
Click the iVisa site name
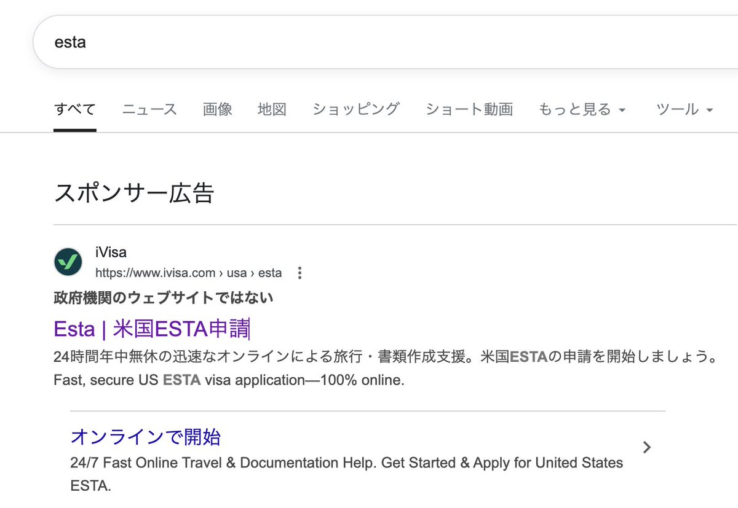pyautogui.click(x=111, y=252)
